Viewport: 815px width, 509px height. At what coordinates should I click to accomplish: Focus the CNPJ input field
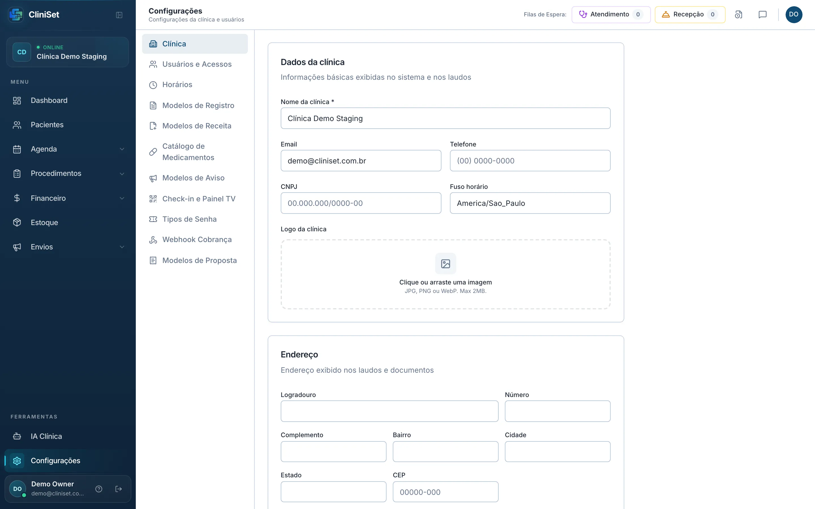(x=361, y=203)
